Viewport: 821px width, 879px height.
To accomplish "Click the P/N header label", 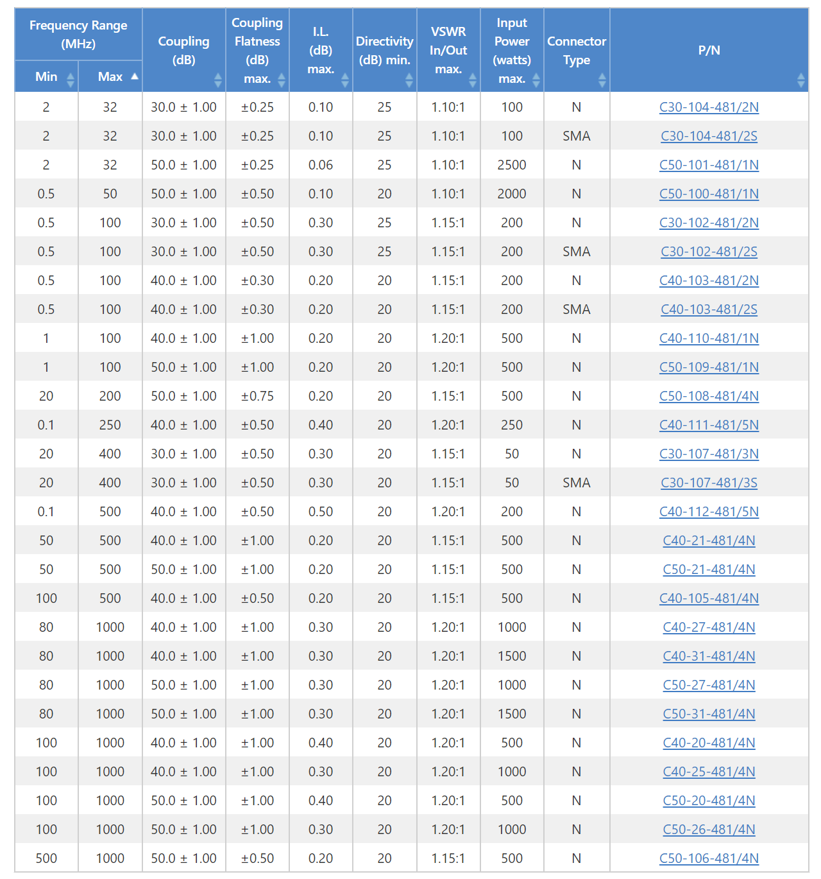I will (709, 50).
